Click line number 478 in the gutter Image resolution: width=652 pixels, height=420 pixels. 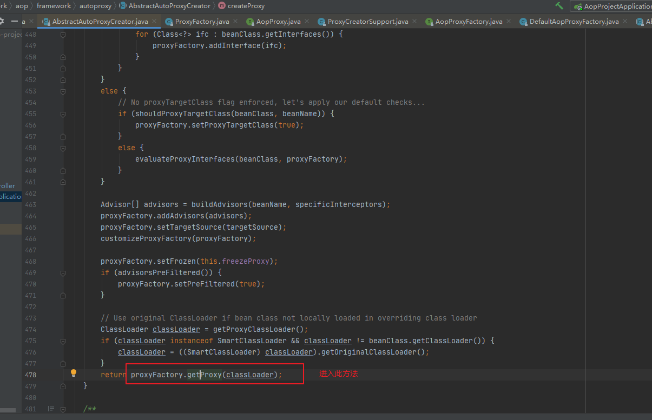[31, 375]
